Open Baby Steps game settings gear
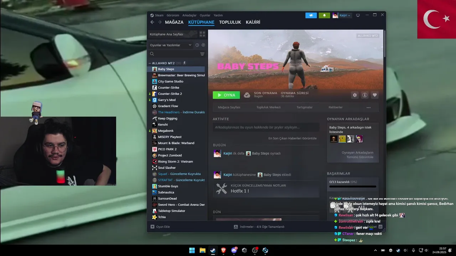This screenshot has width=456, height=256. [x=354, y=95]
